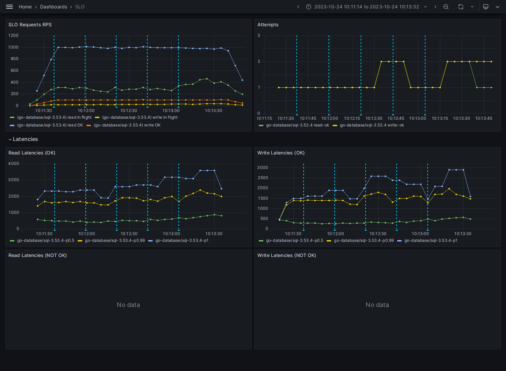Image resolution: width=506 pixels, height=371 pixels.
Task: Open Write Latencies (OK) panel title
Action: [x=281, y=153]
